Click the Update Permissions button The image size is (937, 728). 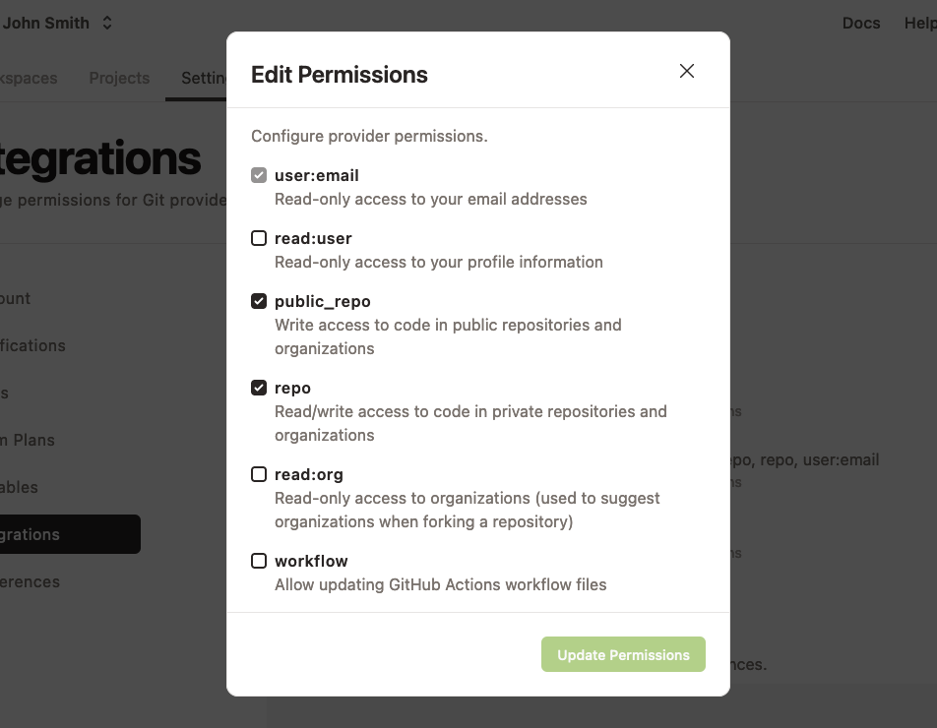[x=623, y=654]
